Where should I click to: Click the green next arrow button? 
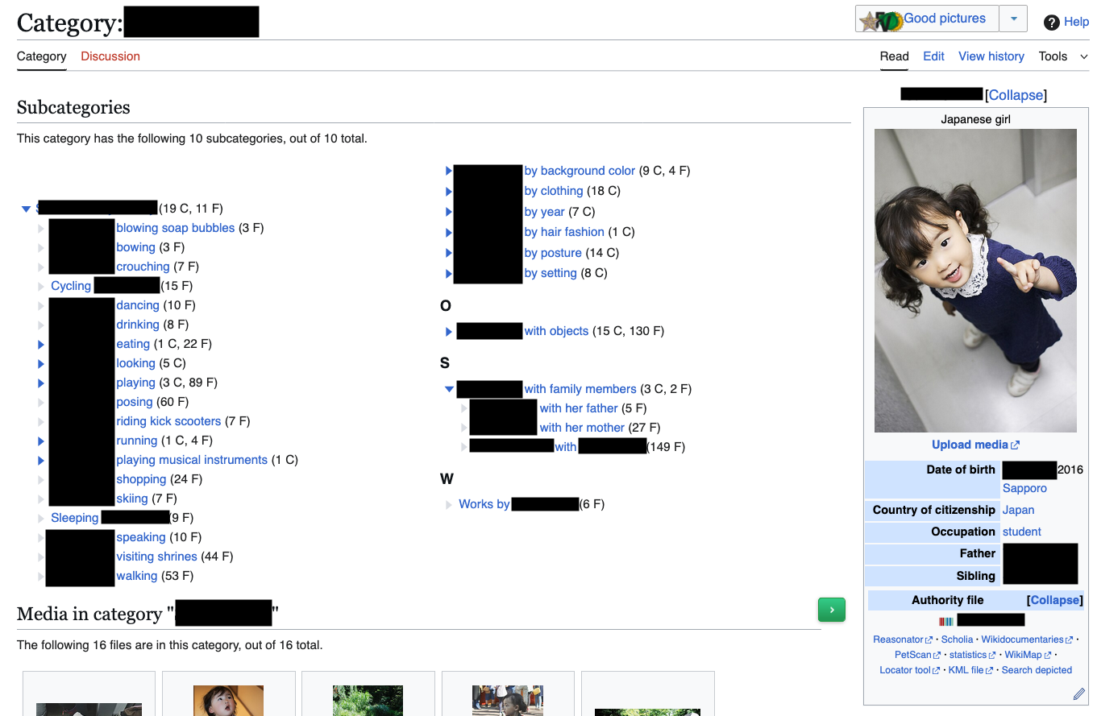pos(832,610)
